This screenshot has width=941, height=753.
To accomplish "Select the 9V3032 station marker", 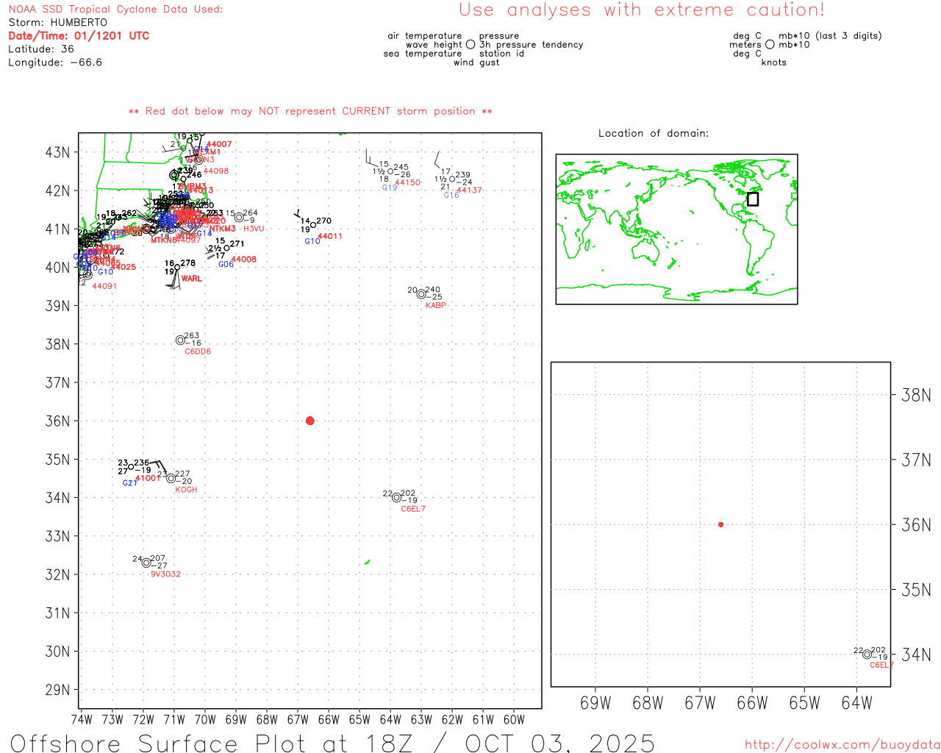I will [x=146, y=563].
